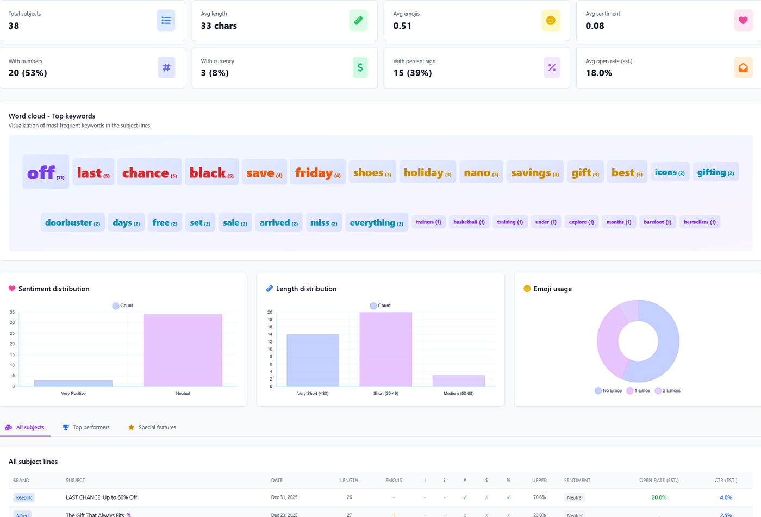Click the Very Short (<30) bar
The width and height of the screenshot is (761, 517).
pyautogui.click(x=313, y=360)
